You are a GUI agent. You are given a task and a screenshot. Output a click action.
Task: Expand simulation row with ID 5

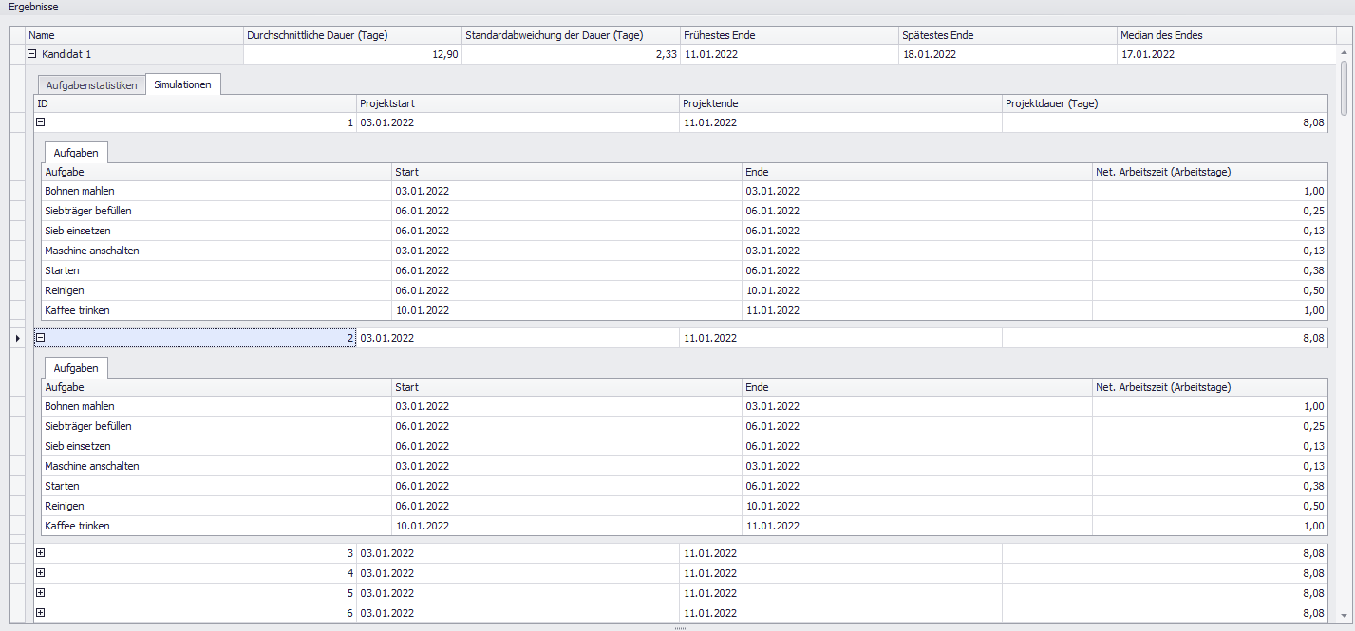40,593
